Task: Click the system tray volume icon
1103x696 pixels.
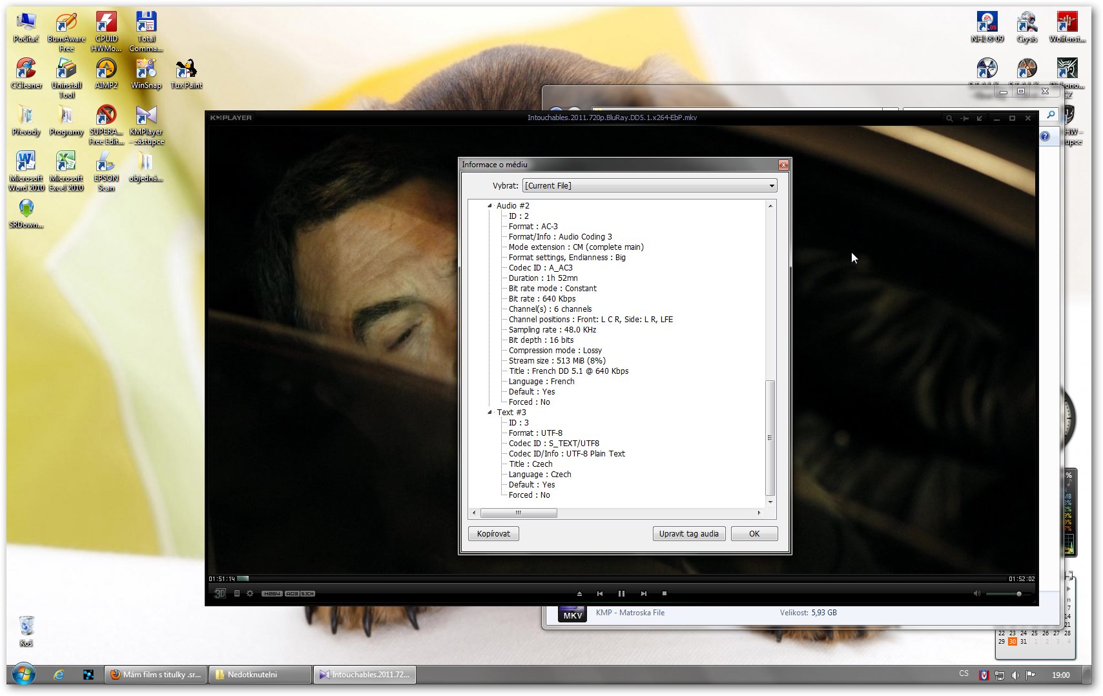Action: pyautogui.click(x=1015, y=675)
